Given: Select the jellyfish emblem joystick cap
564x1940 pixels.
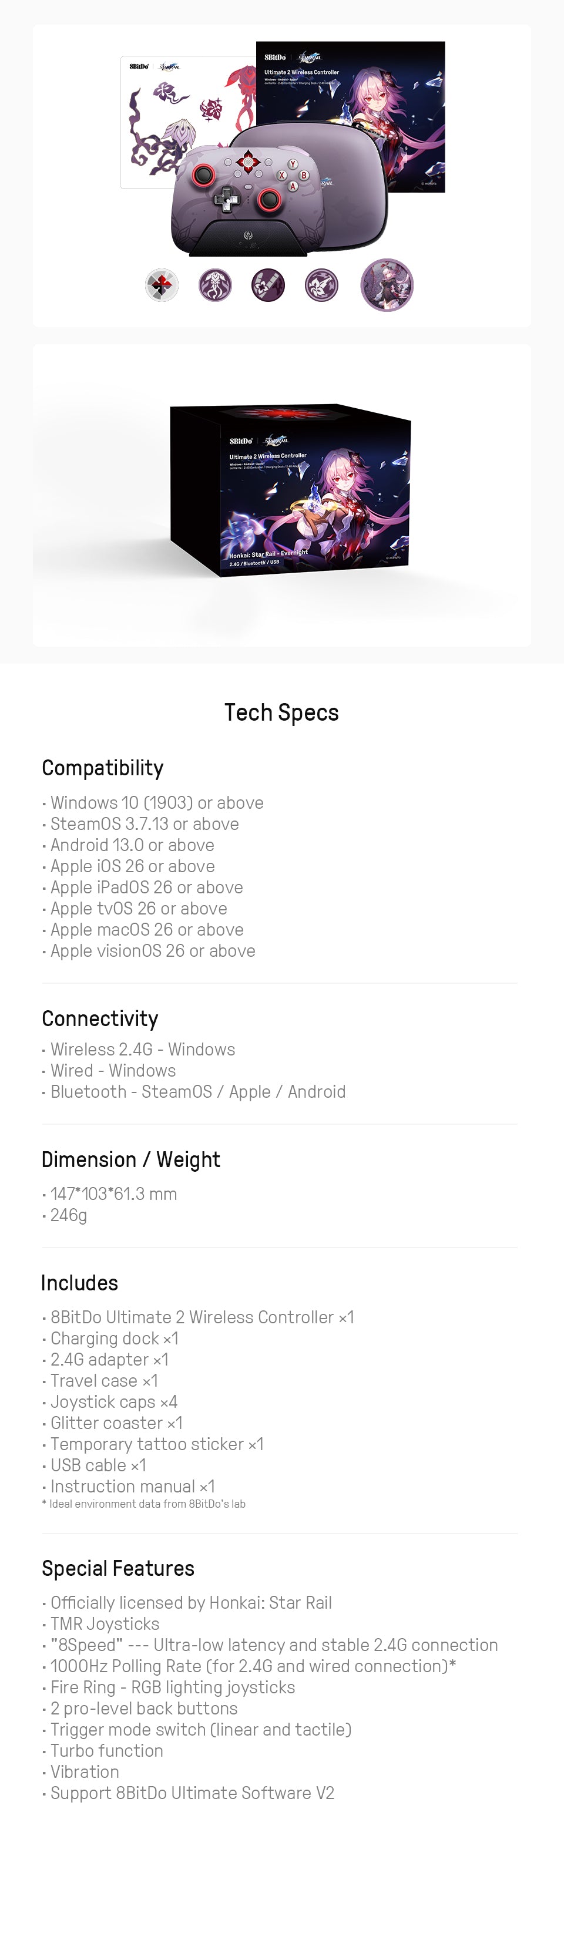Looking at the screenshot, I should coord(214,285).
